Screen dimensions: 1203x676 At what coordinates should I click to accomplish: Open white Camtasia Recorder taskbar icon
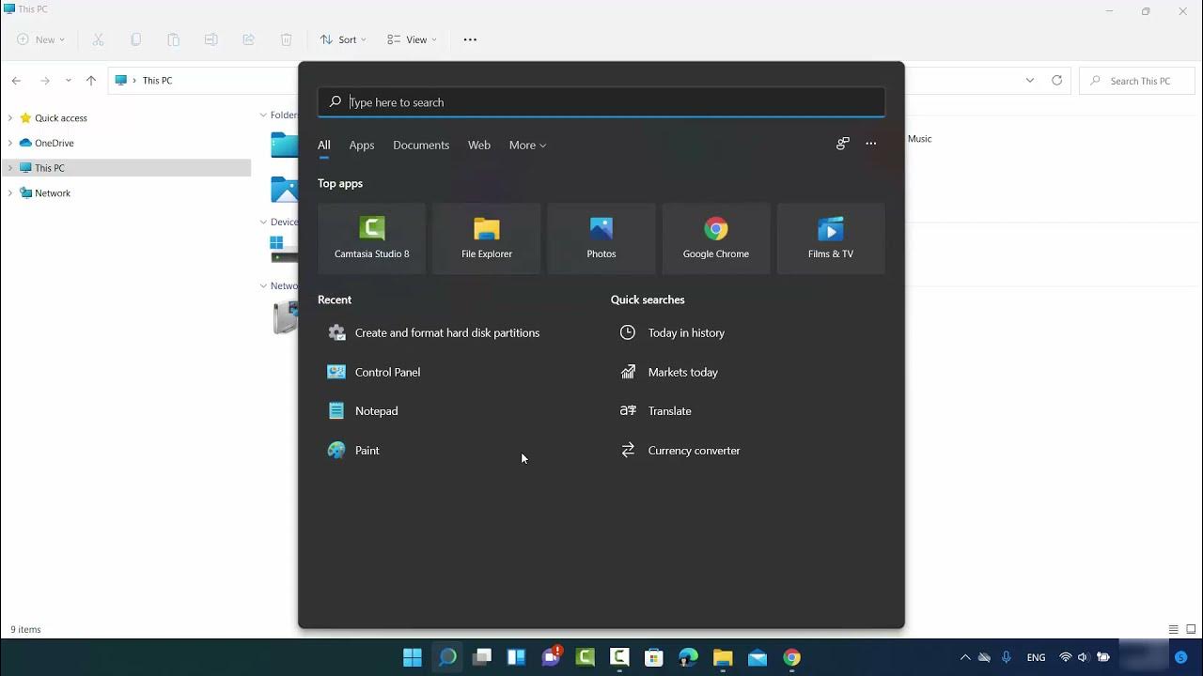[x=619, y=657]
